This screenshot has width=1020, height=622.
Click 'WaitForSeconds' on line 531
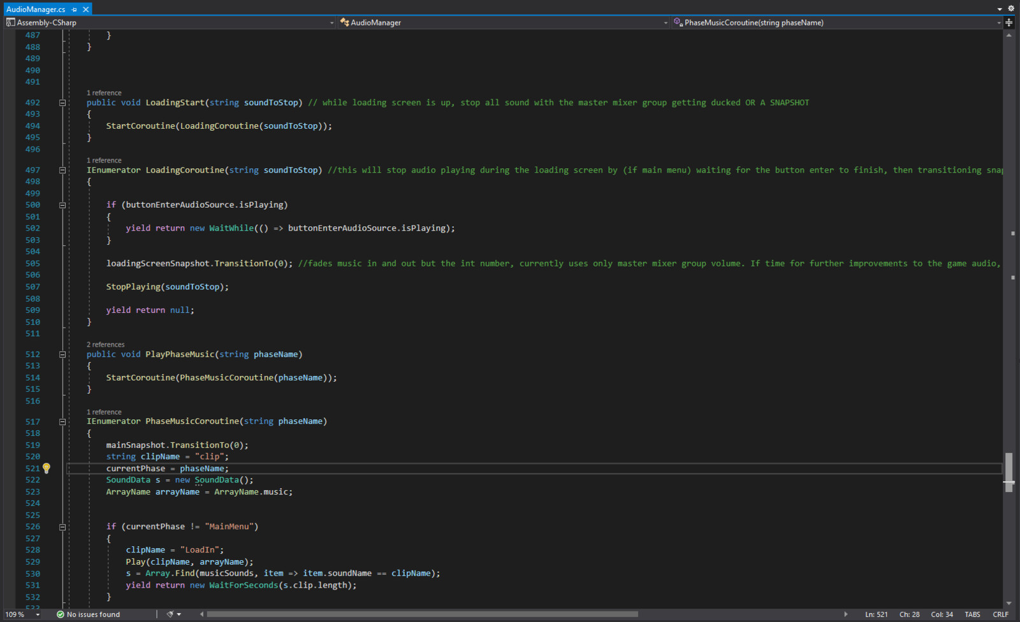tap(244, 586)
